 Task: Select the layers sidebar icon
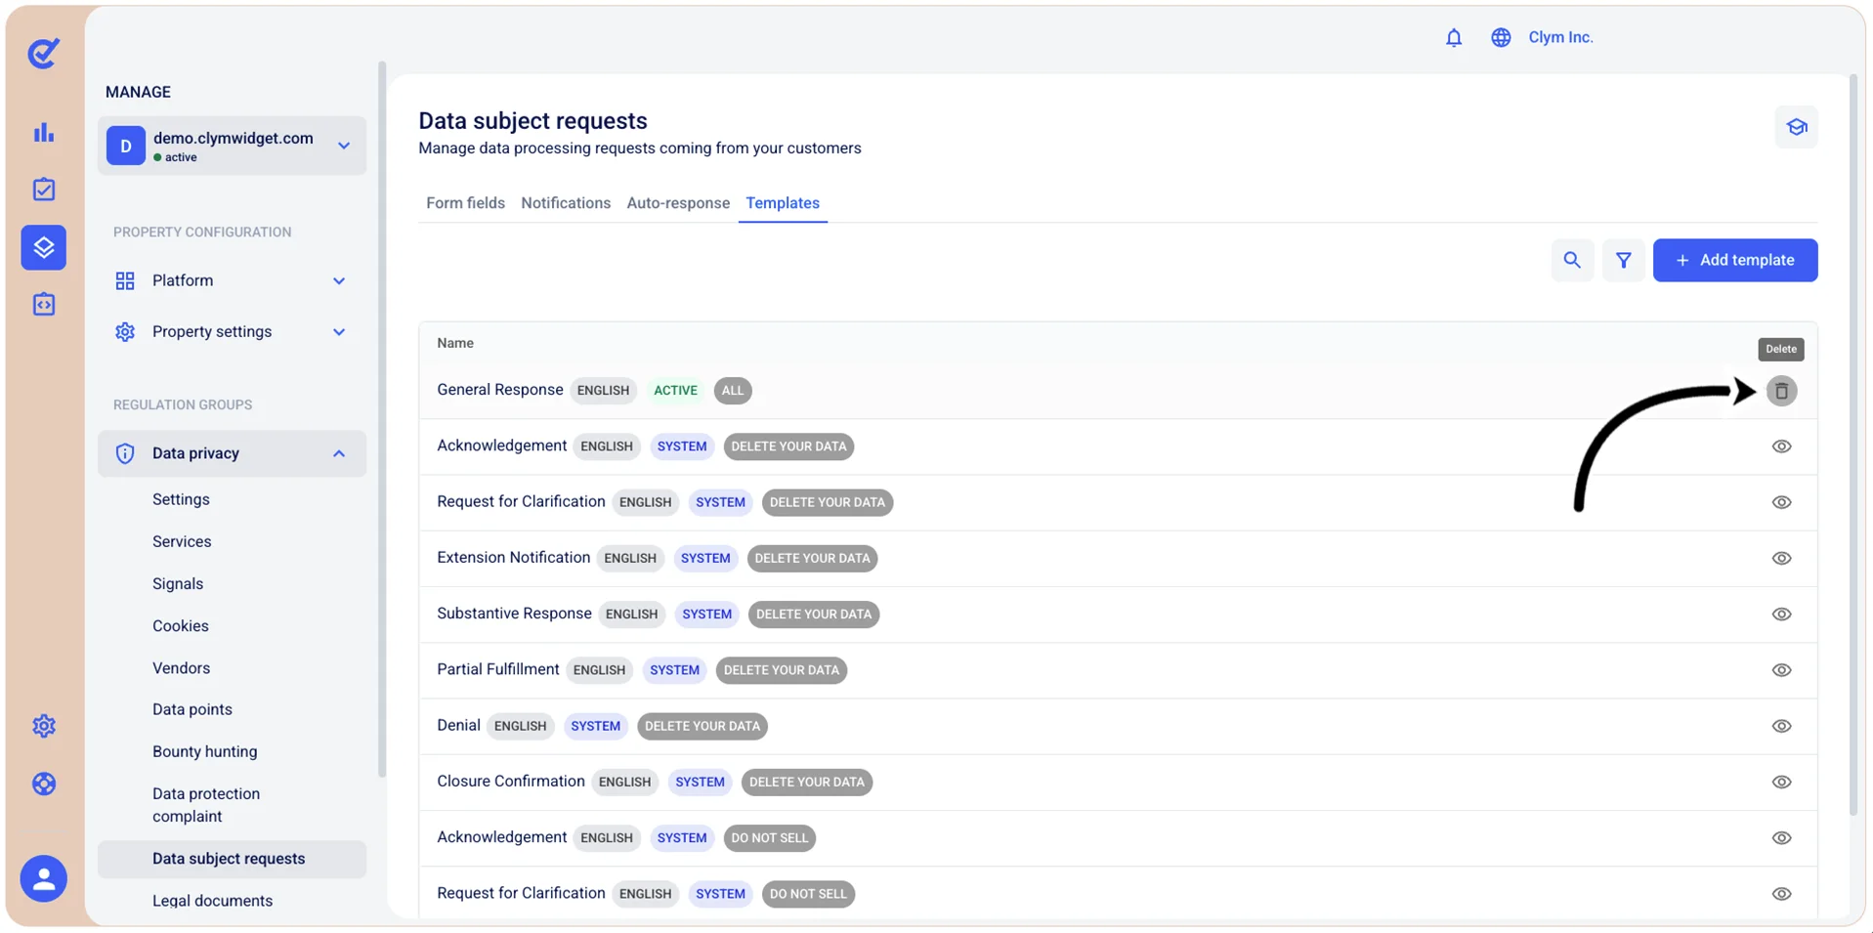[x=44, y=247]
